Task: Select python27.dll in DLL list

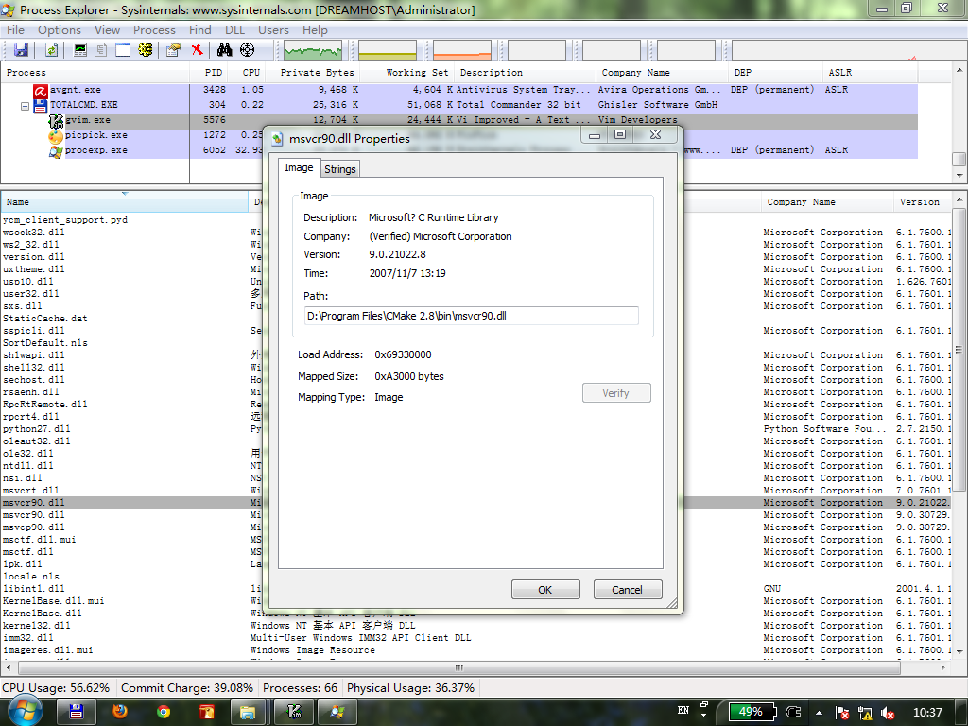Action: tap(37, 428)
